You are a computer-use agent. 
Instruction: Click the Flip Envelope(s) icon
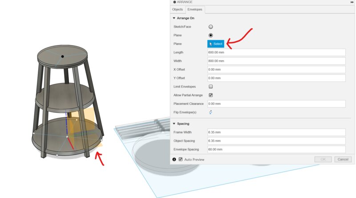pyautogui.click(x=210, y=112)
